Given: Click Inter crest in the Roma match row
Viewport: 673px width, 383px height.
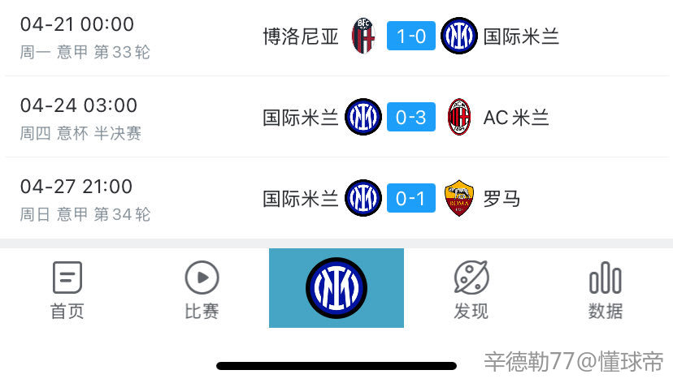Looking at the screenshot, I should click(363, 198).
